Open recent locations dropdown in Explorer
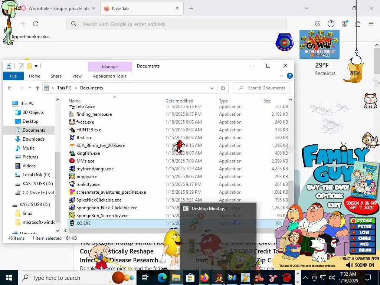The height and width of the screenshot is (285, 380). 30,88
